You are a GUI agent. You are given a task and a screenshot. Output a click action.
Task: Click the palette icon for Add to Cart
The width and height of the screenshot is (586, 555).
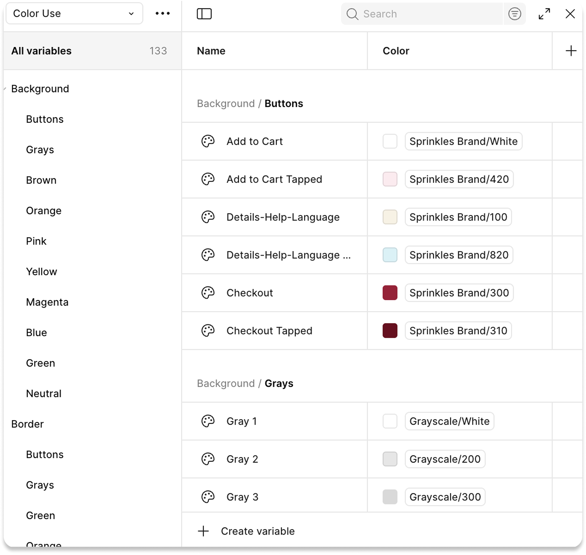click(x=208, y=141)
